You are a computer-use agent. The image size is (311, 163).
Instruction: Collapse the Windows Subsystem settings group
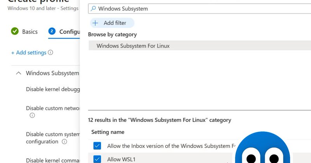(x=18, y=73)
